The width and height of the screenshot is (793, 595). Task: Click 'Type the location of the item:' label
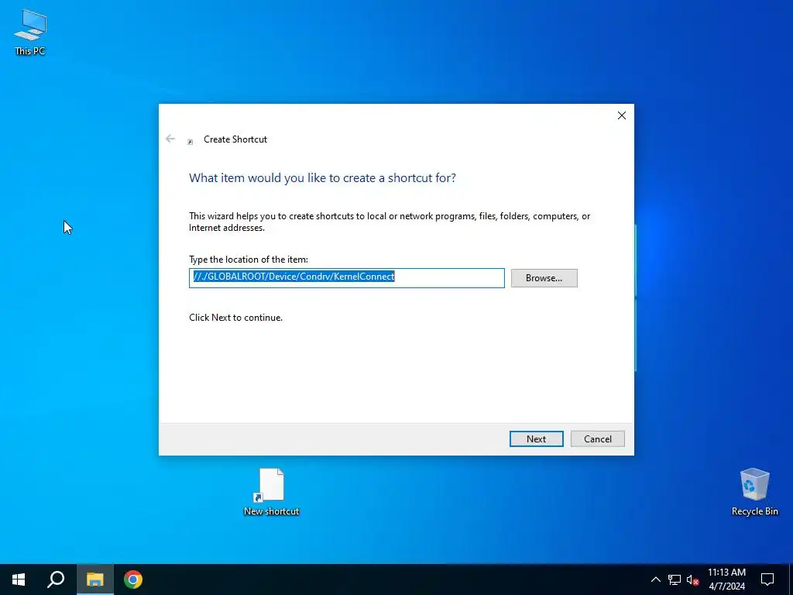[249, 260]
